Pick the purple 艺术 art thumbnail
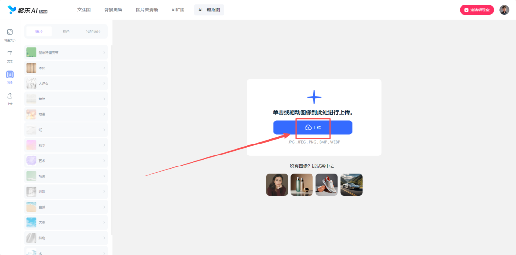Viewport: 516px width, 255px height. tap(31, 160)
